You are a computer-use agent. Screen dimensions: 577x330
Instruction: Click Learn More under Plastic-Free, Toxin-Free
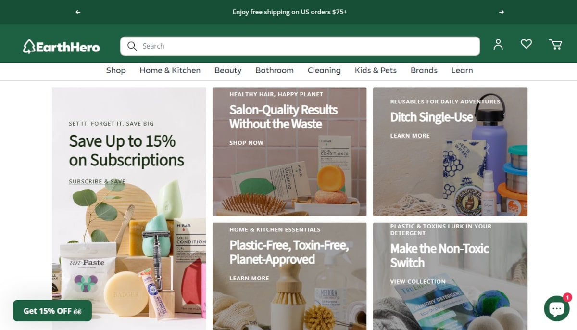point(249,278)
